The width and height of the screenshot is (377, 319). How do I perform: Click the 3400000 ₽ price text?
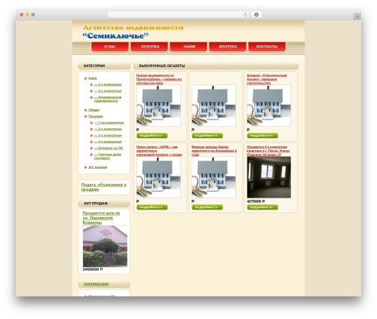pyautogui.click(x=93, y=269)
